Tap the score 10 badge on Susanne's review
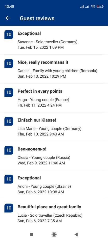The height and width of the screenshot is (241, 108). click(x=9, y=35)
